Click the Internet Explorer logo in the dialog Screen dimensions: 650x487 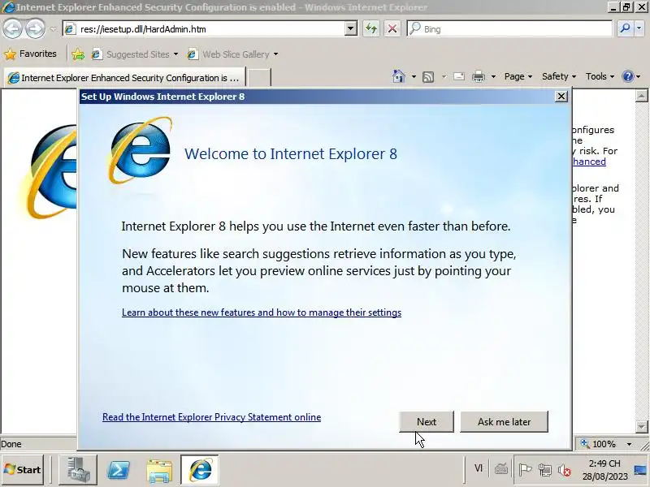click(x=140, y=151)
